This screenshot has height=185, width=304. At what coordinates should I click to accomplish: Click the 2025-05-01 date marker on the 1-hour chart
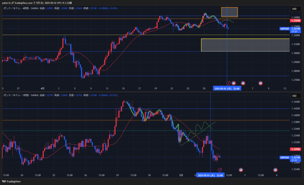[x=210, y=175]
